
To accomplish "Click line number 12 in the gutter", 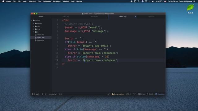I will 57,60.
